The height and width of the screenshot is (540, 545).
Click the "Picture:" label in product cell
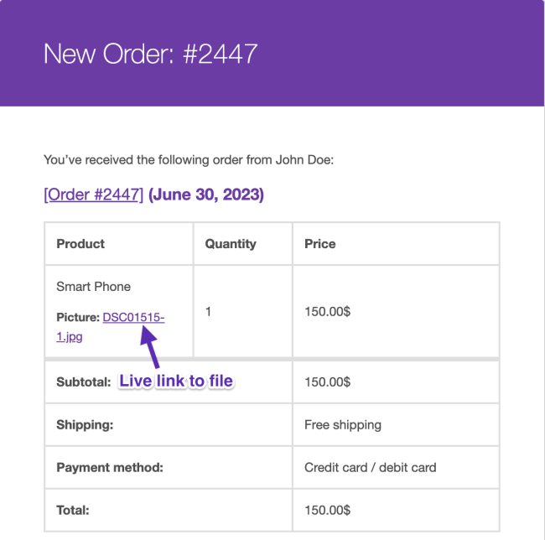click(77, 318)
